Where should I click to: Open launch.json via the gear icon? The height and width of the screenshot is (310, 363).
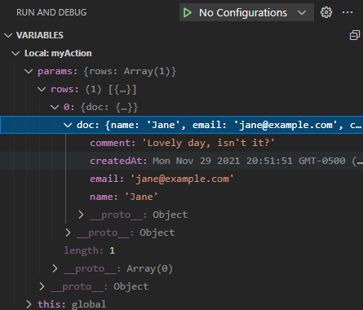tap(326, 12)
